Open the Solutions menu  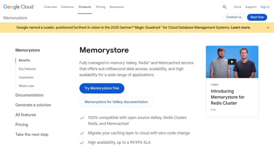click(x=67, y=7)
